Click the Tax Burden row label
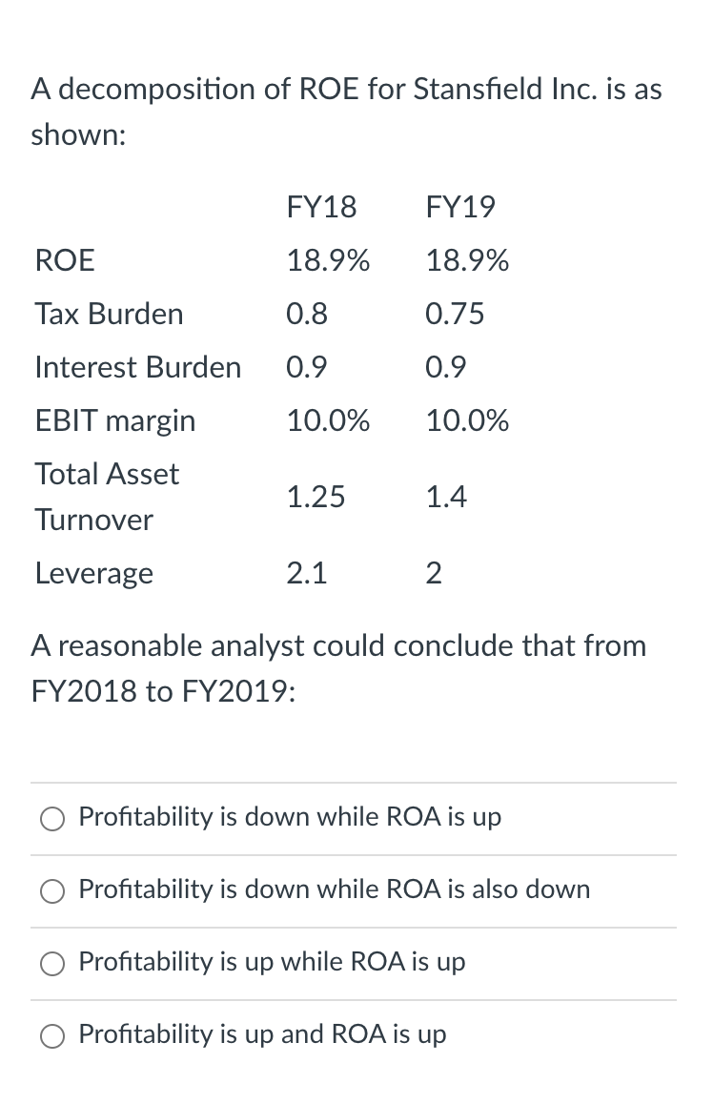Viewport: 713px width, 1104px height. pos(109,313)
